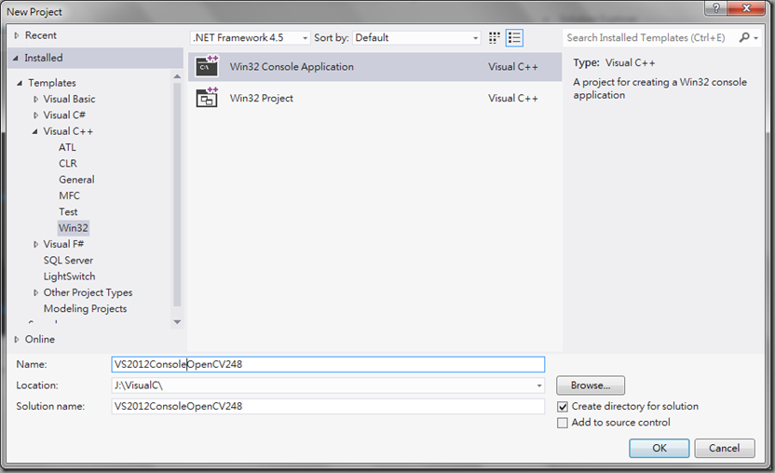The height and width of the screenshot is (473, 775).
Task: Click the Win32 Console Application icon
Action: coord(207,66)
